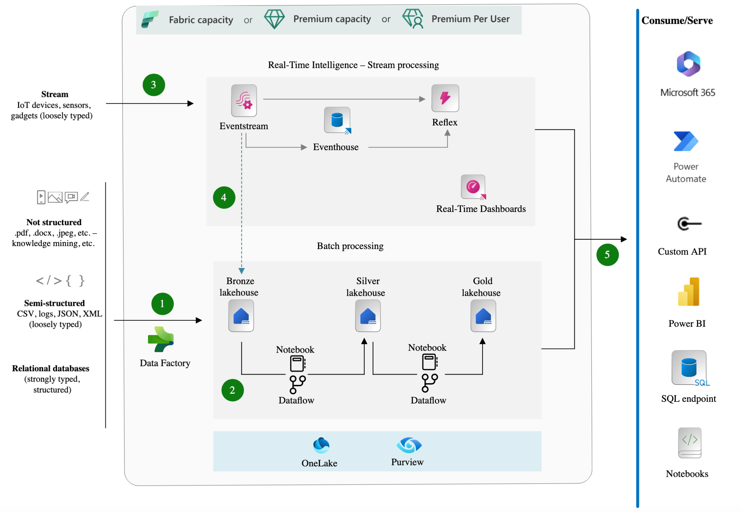Screen dimensions: 741x512
Task: Click the 'Microsoft 365' label
Action: [688, 92]
